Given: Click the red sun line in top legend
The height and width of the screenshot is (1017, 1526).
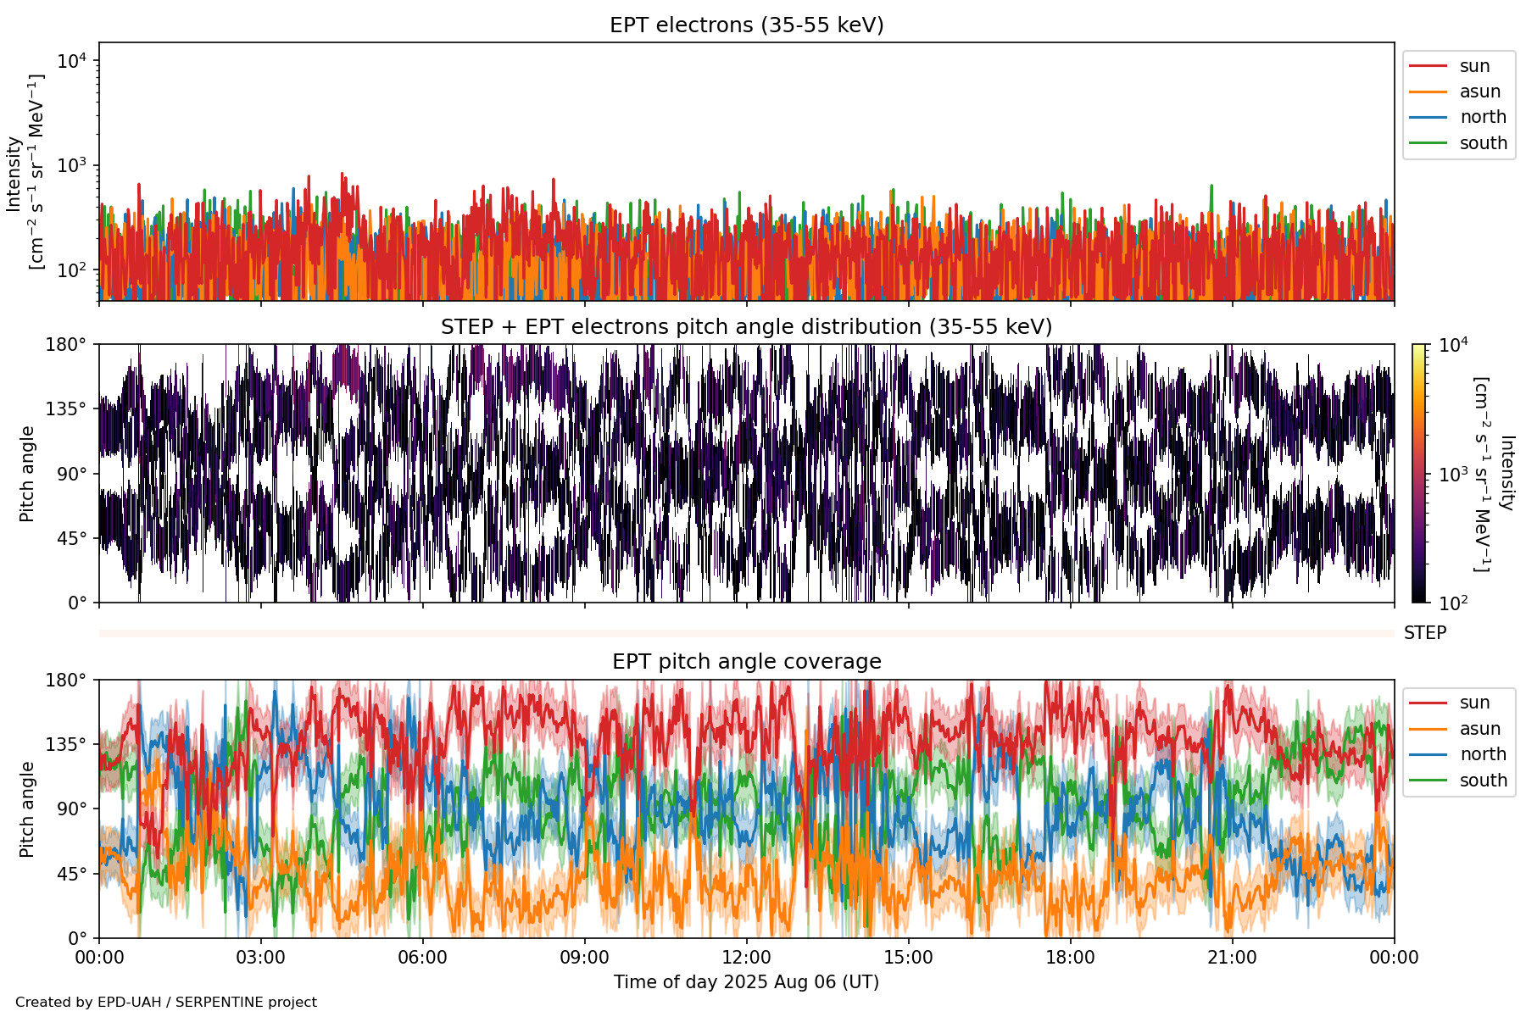Looking at the screenshot, I should click(x=1428, y=66).
